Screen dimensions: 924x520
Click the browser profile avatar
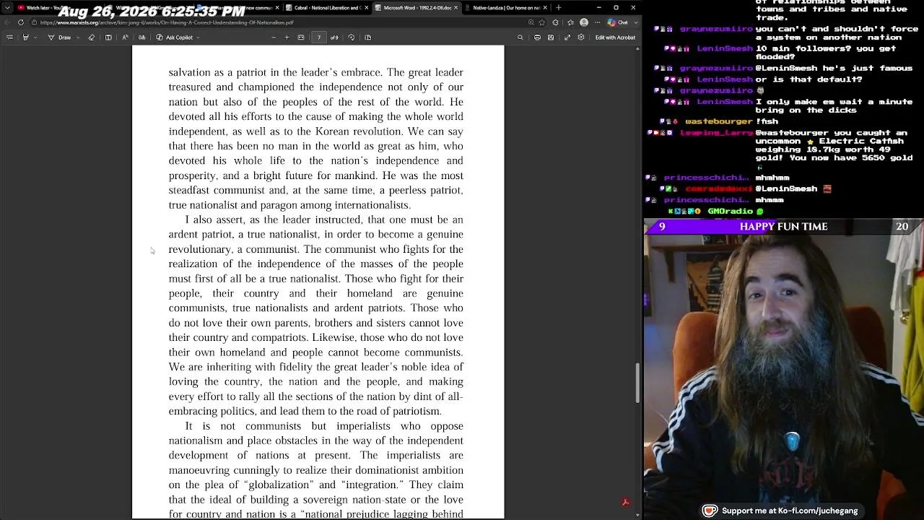pos(584,22)
